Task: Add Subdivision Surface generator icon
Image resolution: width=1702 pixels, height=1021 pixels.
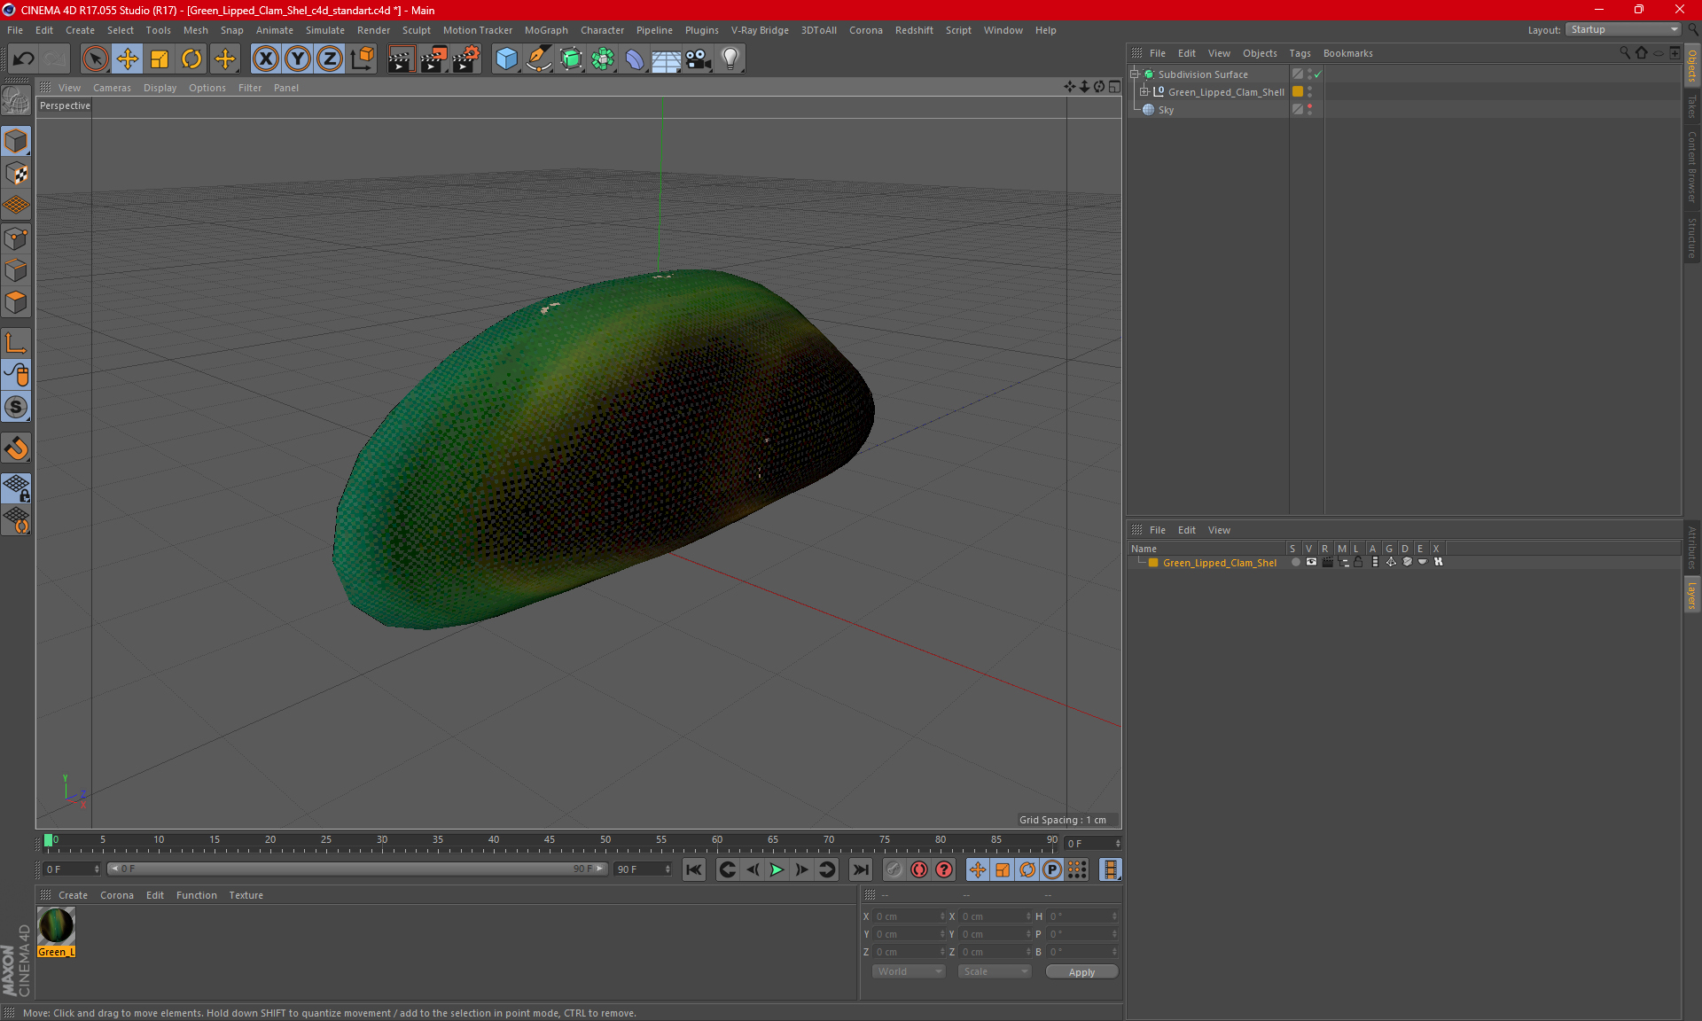Action: pyautogui.click(x=571, y=58)
